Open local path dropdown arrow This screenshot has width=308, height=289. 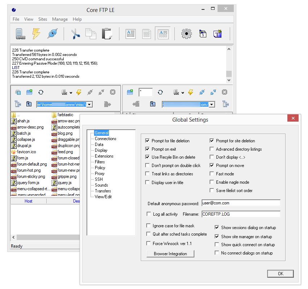pyautogui.click(x=89, y=105)
